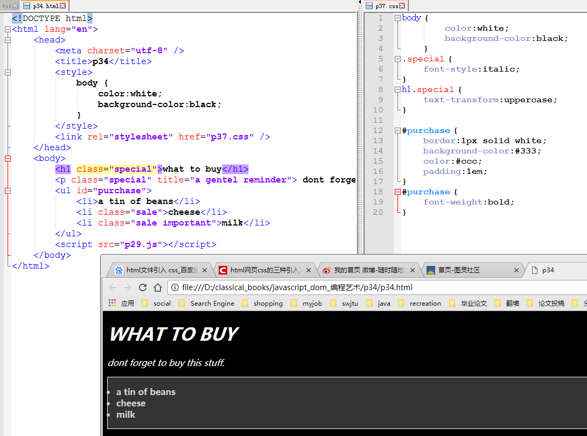
Task: Open the Search Engine bookmarks folder
Action: (x=206, y=303)
